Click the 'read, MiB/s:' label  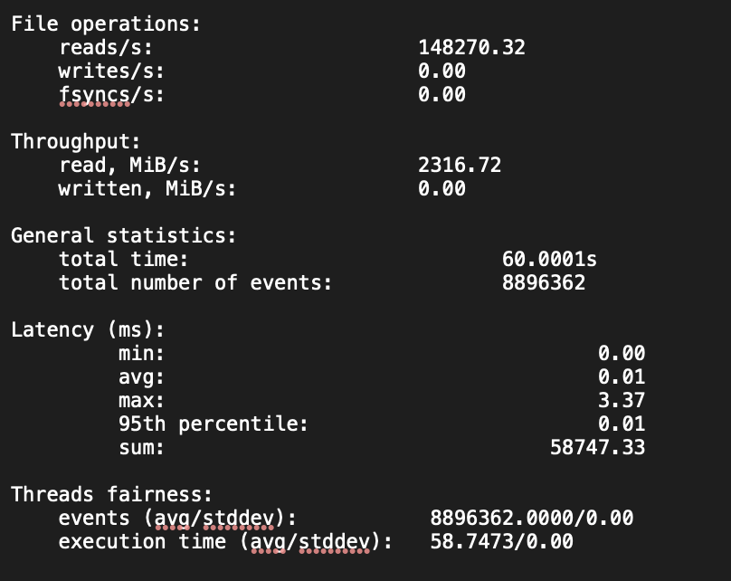click(x=129, y=165)
